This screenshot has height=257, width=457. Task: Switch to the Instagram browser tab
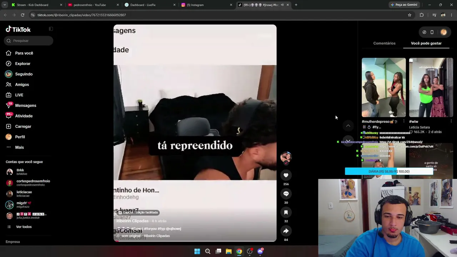(207, 5)
